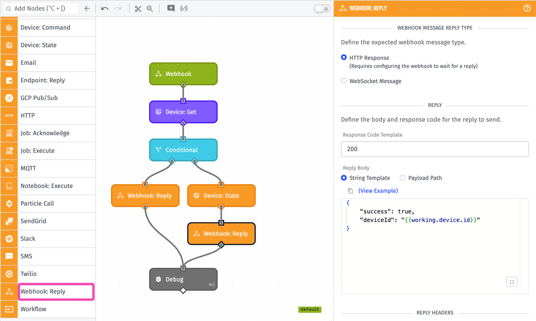
Task: Select the Device: State canvas node
Action: 222,195
